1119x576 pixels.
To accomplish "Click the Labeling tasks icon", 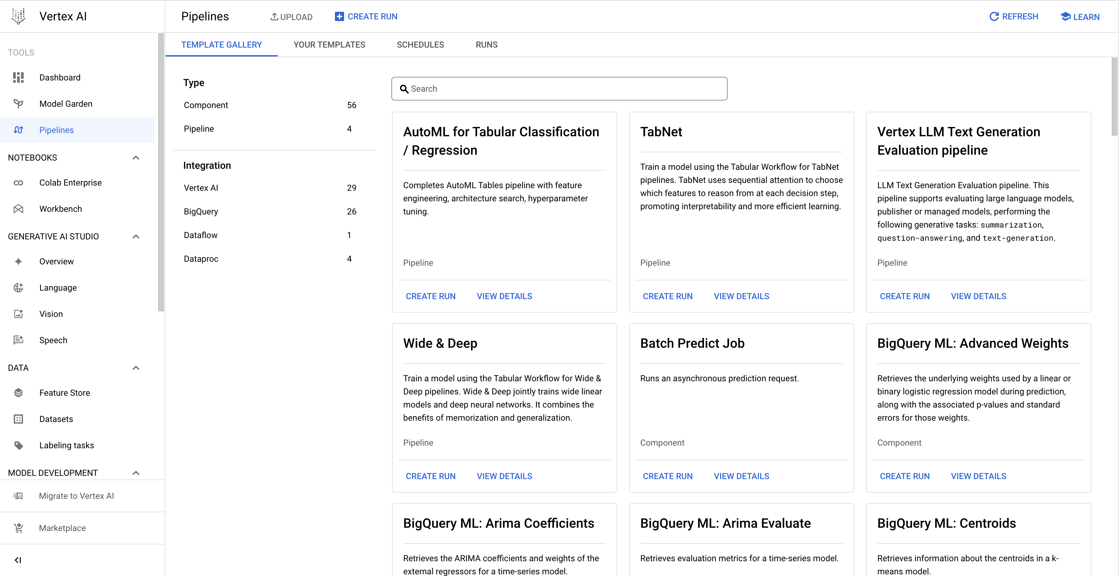I will tap(20, 445).
